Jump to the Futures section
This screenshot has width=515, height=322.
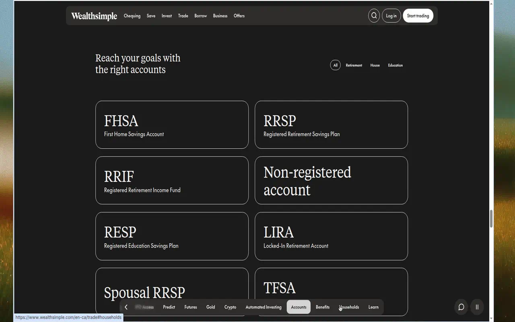[x=191, y=307]
